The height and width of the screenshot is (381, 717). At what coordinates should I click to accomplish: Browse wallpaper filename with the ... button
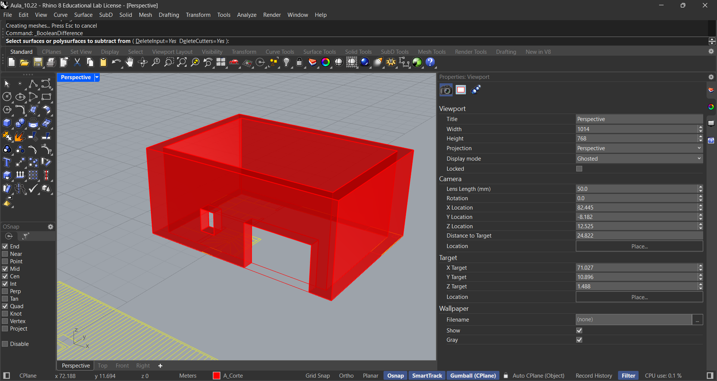[x=698, y=320]
